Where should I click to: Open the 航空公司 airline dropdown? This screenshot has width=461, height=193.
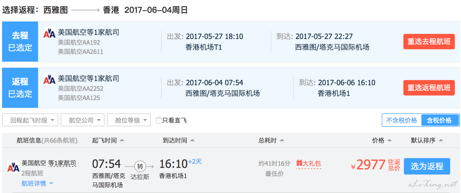83,120
